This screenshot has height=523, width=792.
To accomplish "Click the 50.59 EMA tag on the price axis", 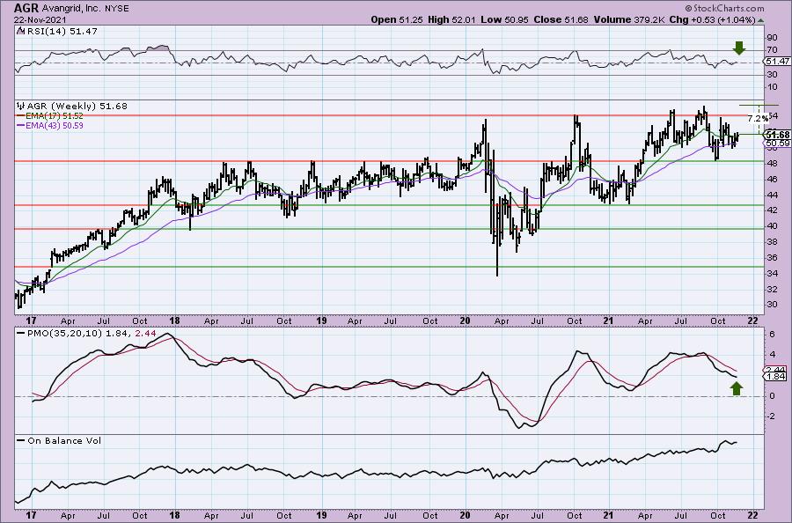I will (x=778, y=144).
